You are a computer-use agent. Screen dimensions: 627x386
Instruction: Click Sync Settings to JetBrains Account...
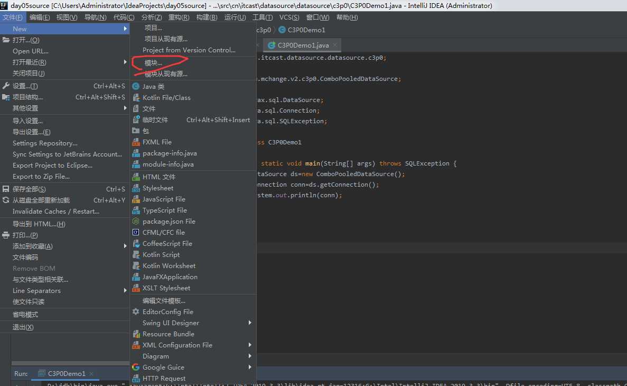67,154
